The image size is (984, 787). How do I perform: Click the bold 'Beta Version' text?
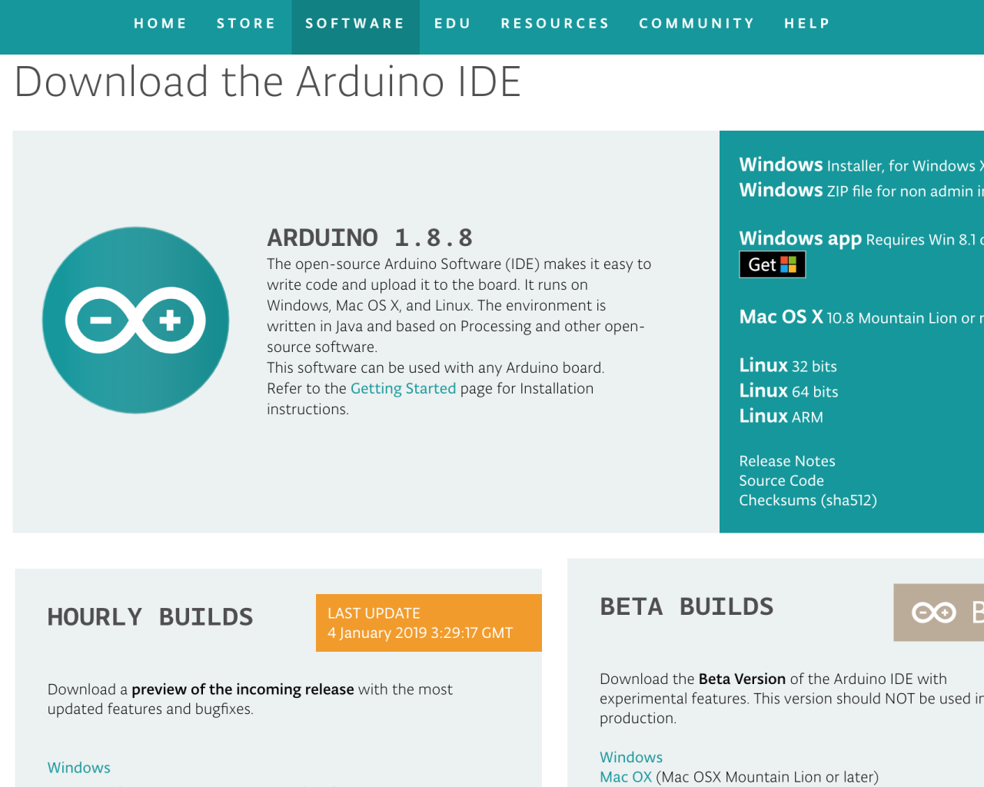point(742,679)
